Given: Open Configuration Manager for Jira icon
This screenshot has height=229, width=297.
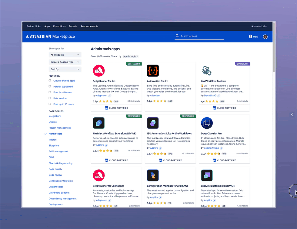Looking at the screenshot, I should [x=153, y=175].
